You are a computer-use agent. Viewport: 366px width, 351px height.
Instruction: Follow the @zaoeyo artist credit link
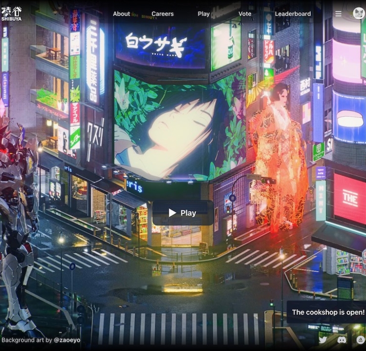[67, 340]
